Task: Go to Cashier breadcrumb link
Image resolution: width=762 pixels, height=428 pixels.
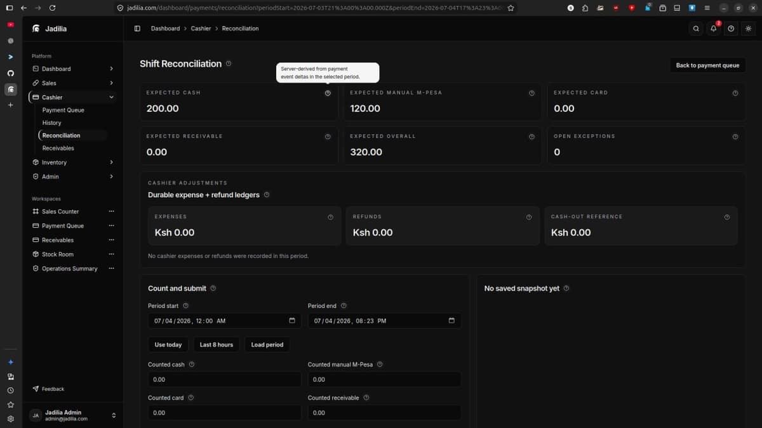Action: (x=201, y=29)
